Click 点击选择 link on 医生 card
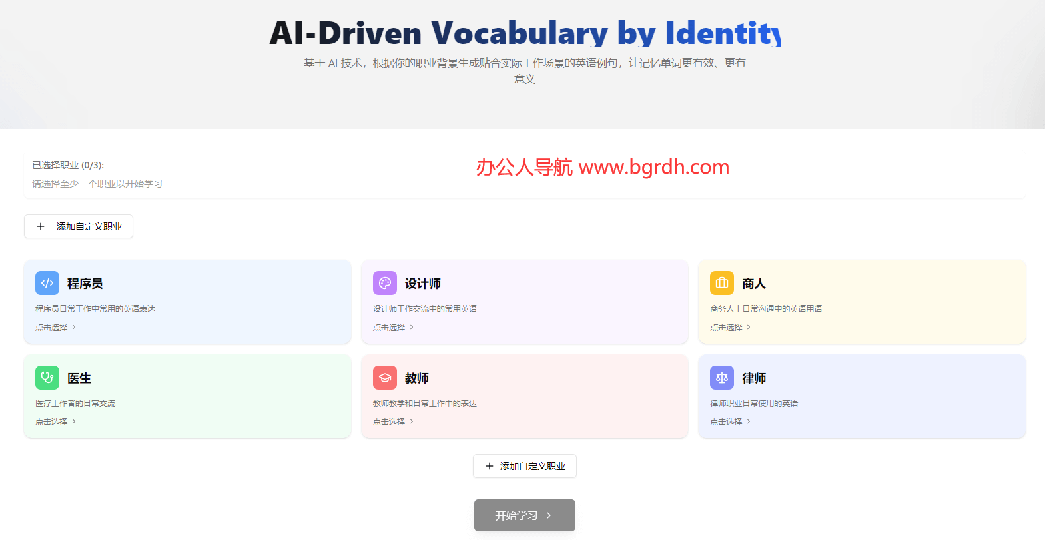1045x540 pixels. pos(51,421)
